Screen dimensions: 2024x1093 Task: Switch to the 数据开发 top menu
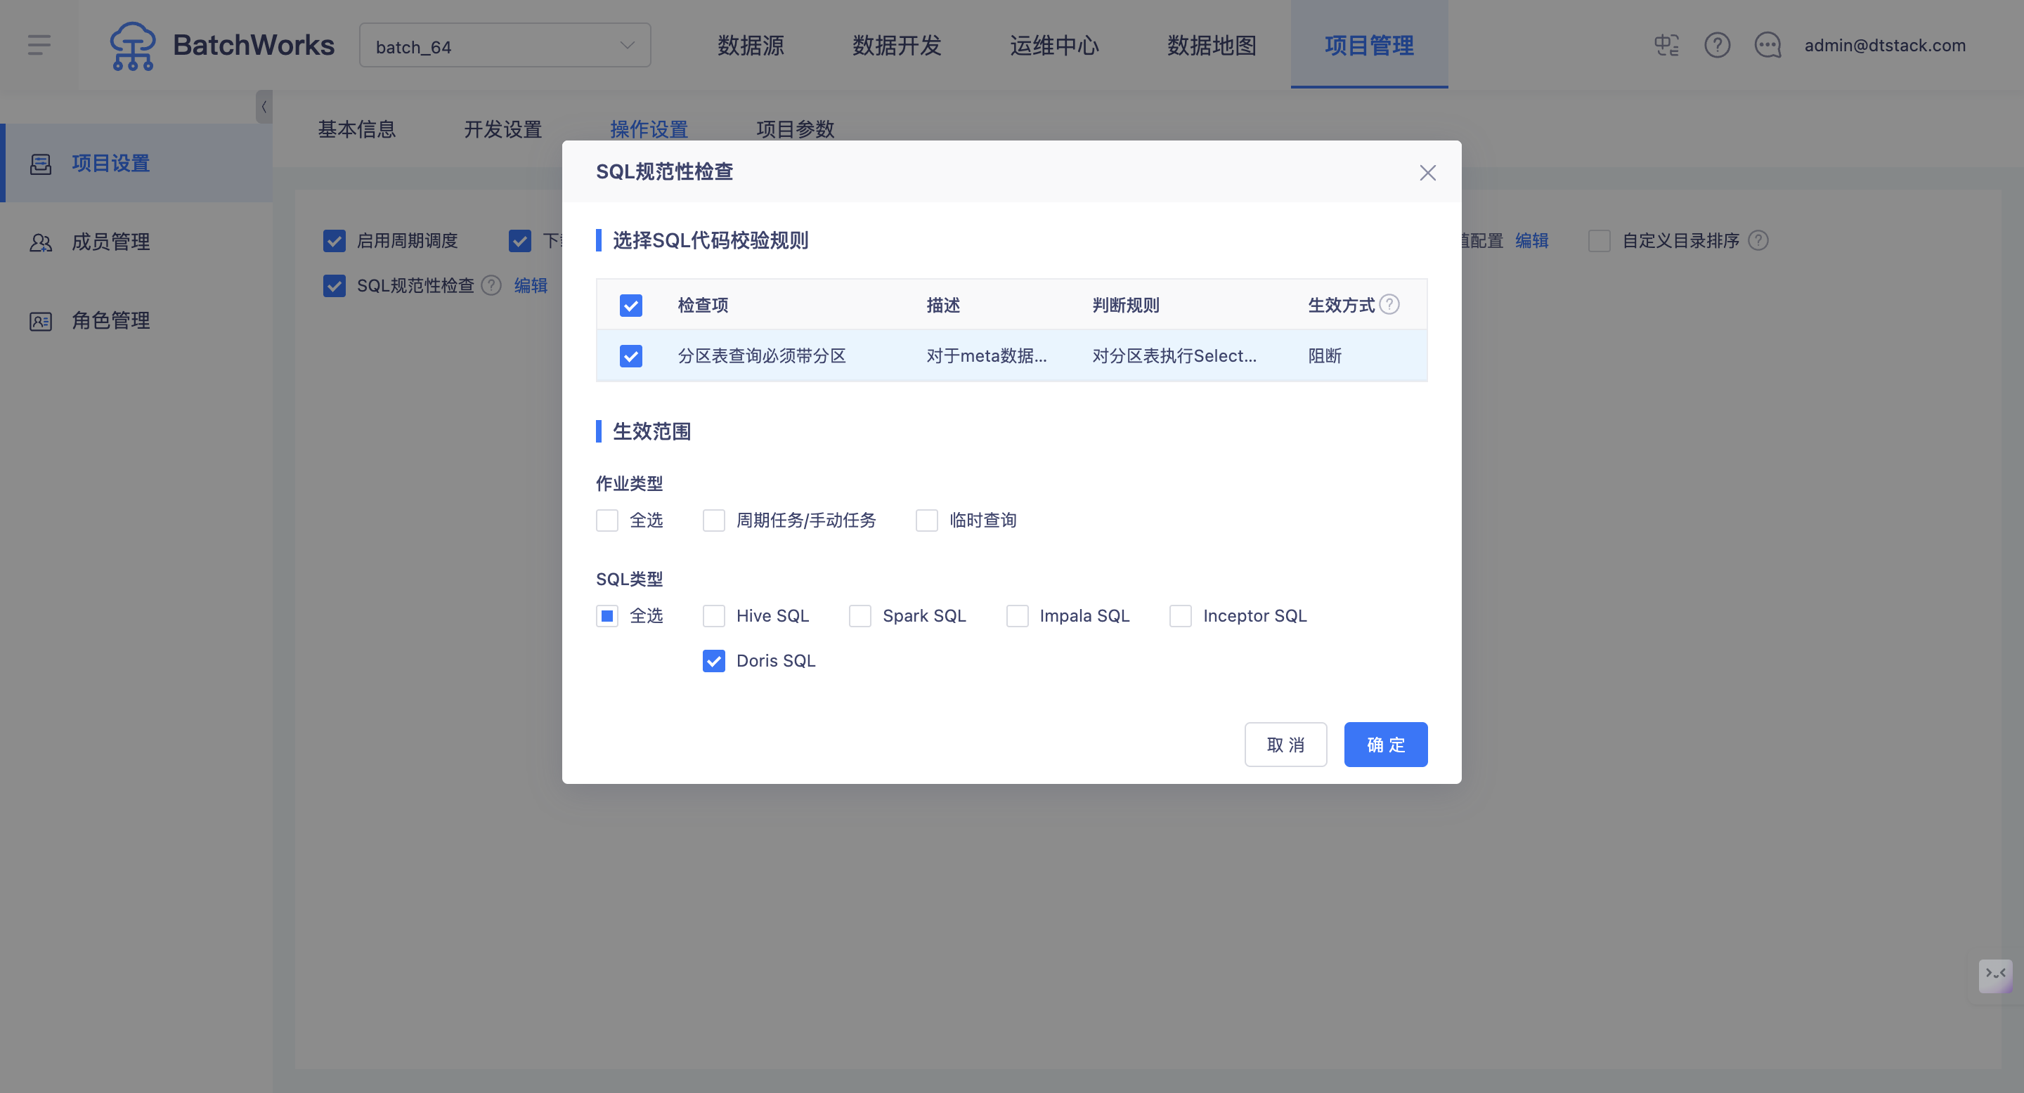[897, 46]
